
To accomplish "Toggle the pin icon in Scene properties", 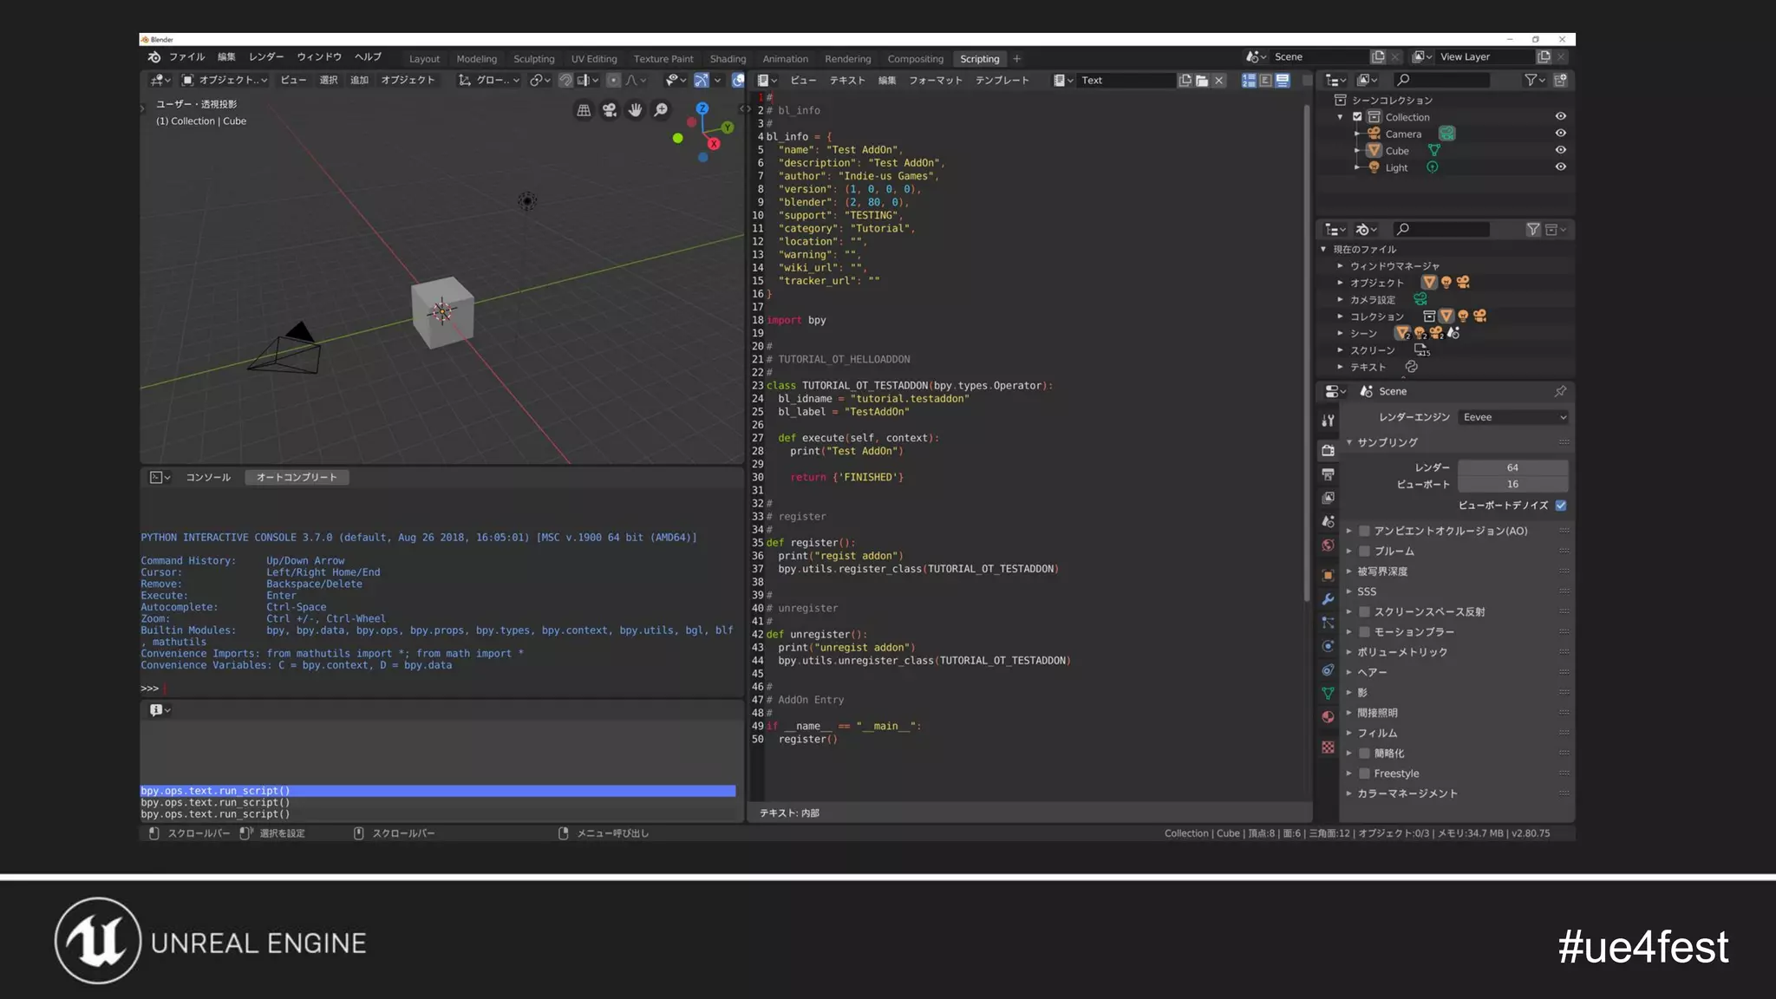I will [x=1560, y=391].
